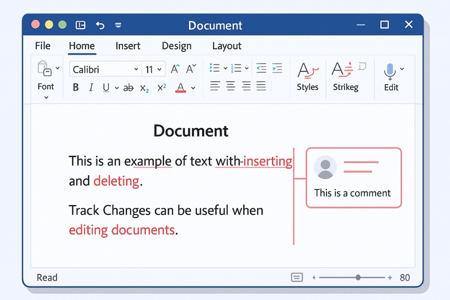Image resolution: width=450 pixels, height=300 pixels.
Task: Click Read mode in the status bar
Action: [46, 277]
